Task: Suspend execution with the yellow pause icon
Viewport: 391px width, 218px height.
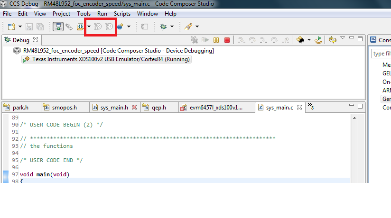Action: tap(216, 40)
